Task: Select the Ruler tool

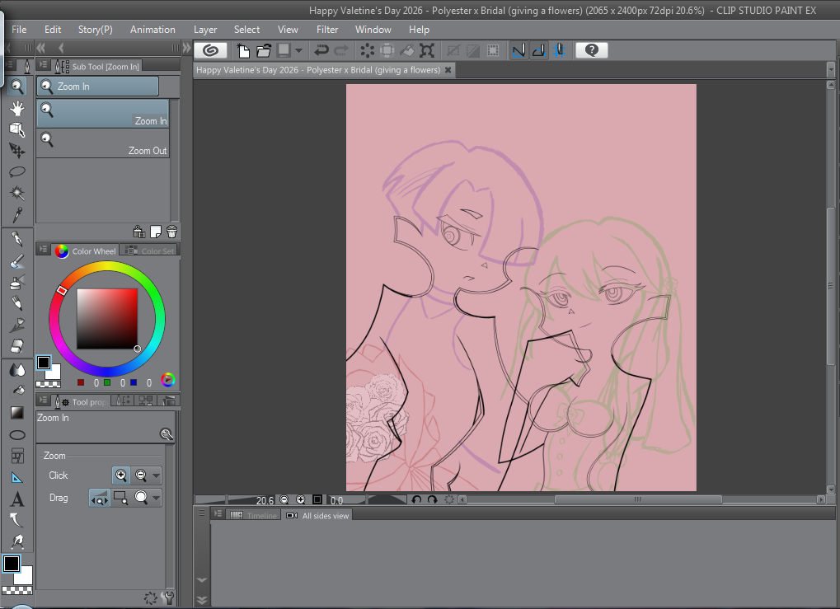Action: click(16, 478)
